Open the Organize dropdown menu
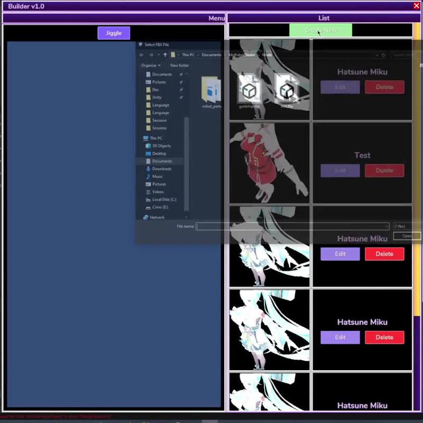The width and height of the screenshot is (423, 423). click(151, 65)
